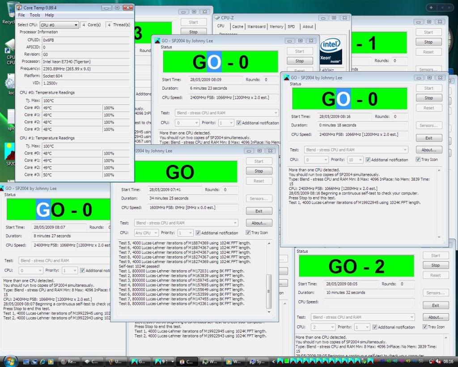Switch to CPU-Z SPD tab
This screenshot has width=458, height=367.
point(291,26)
